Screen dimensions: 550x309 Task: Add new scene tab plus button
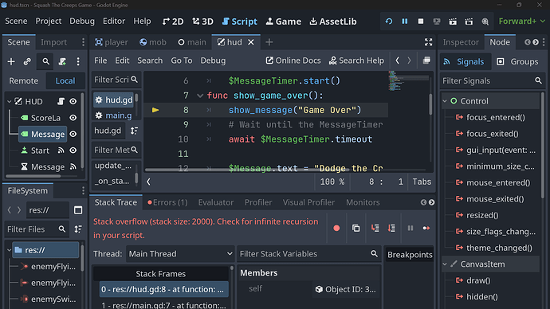(x=269, y=42)
